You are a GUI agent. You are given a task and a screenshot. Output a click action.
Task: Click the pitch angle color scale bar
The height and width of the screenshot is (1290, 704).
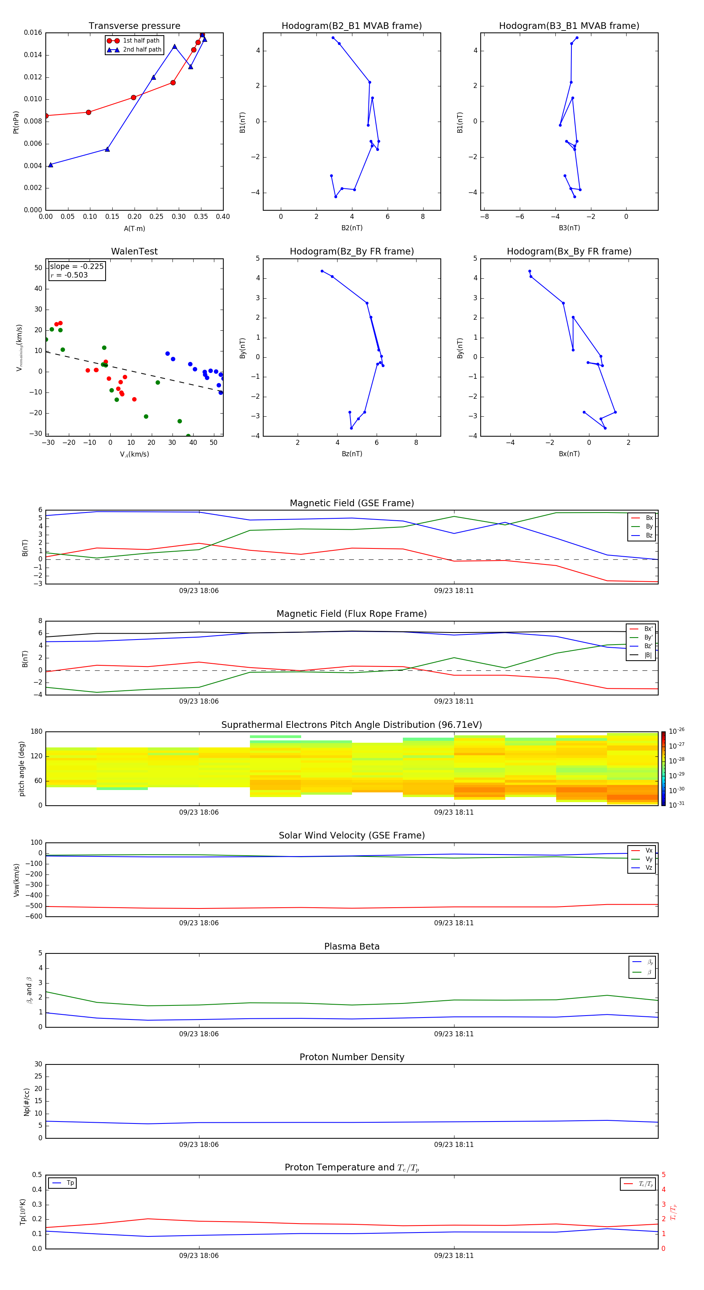663,769
